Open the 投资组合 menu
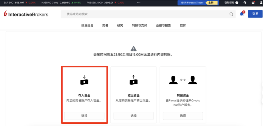The image size is (263, 126). [x=87, y=25]
